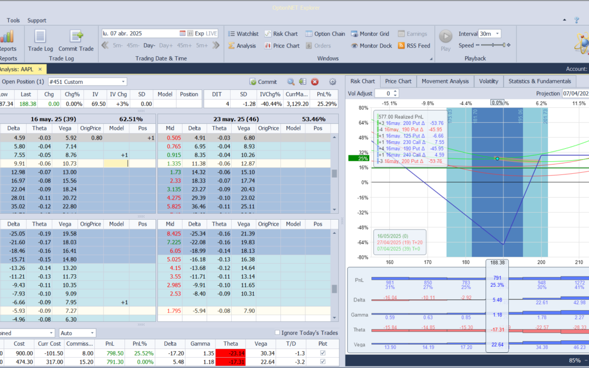Switch to Statistics & Fundamentals tab
The image size is (589, 368).
pos(539,81)
